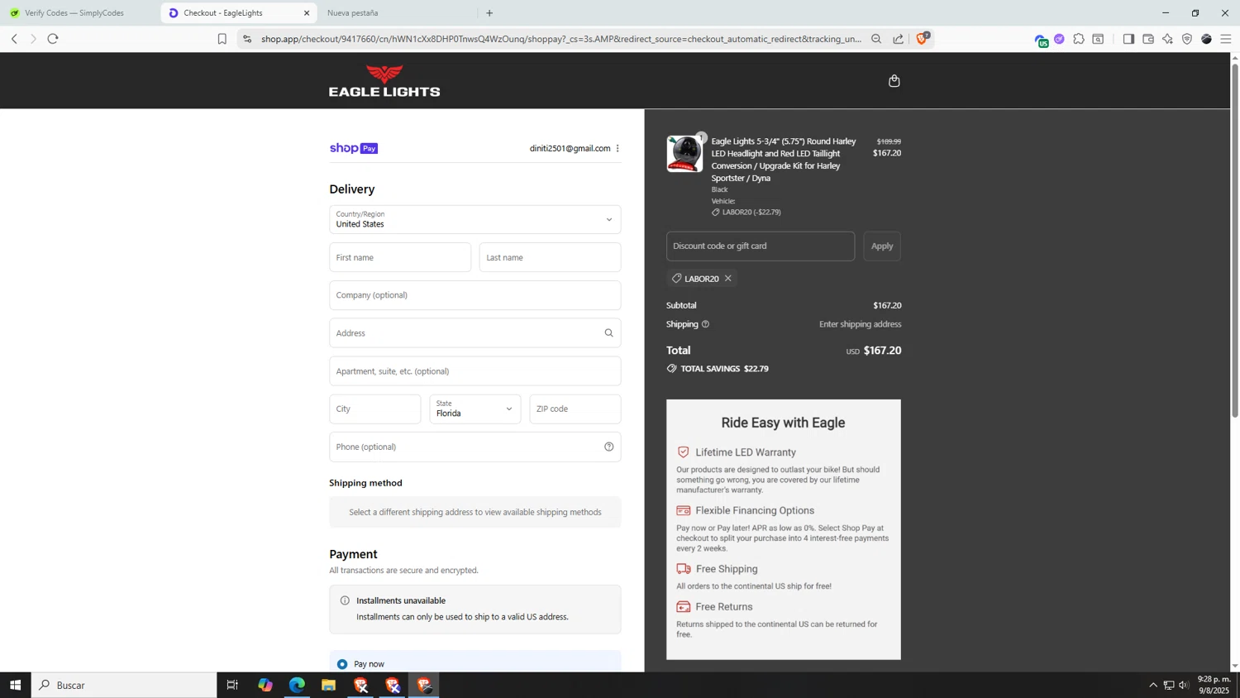Open account options beside the email address
Image resolution: width=1240 pixels, height=698 pixels.
[618, 149]
